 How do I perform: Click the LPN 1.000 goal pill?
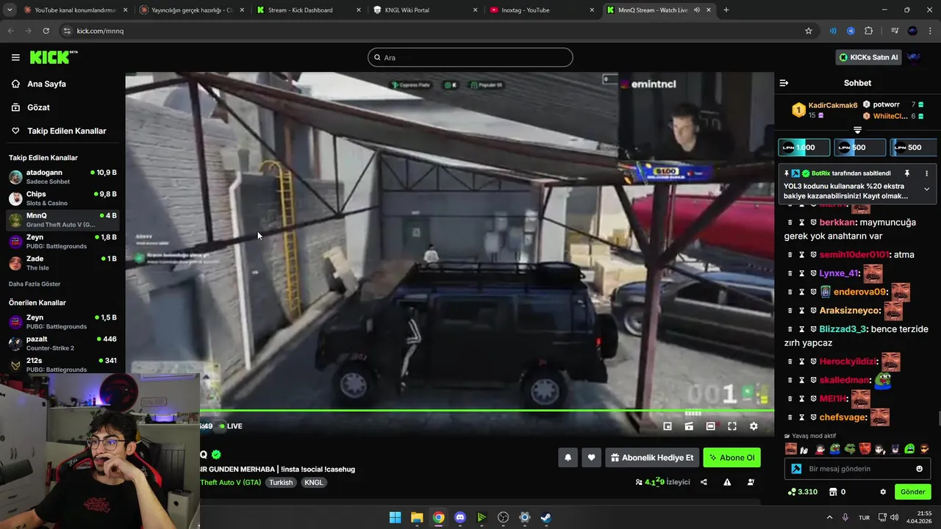pos(804,148)
